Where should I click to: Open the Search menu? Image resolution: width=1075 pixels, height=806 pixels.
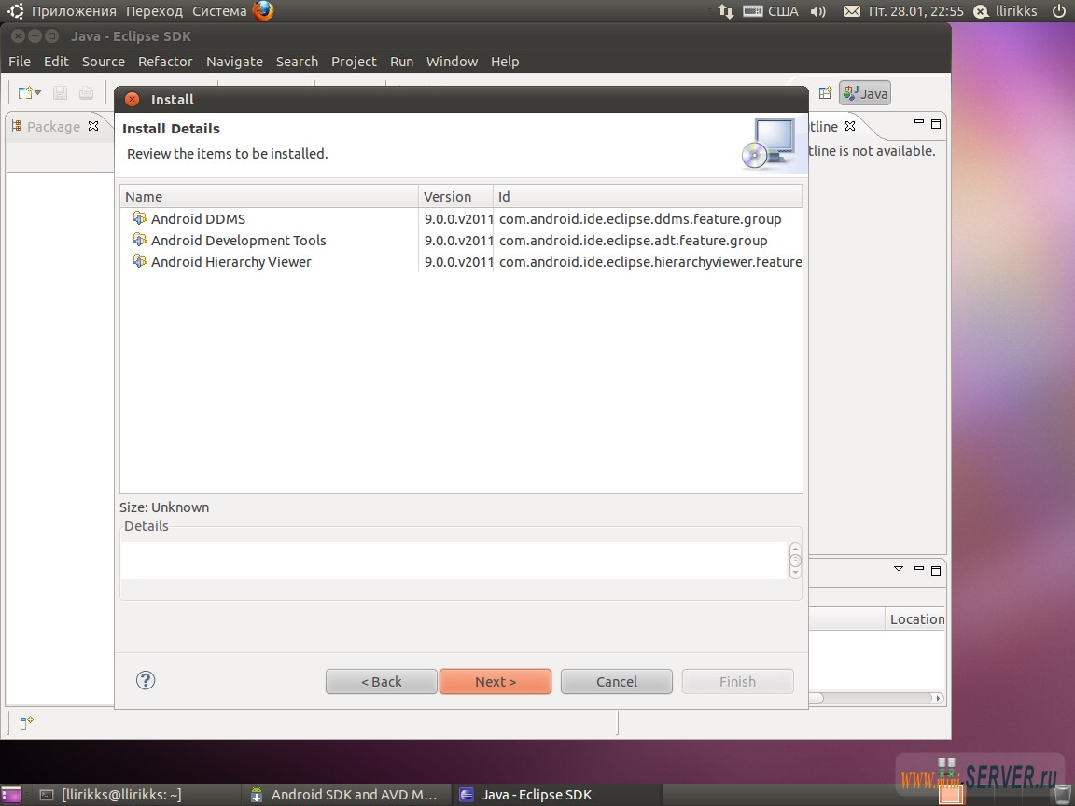[x=297, y=61]
